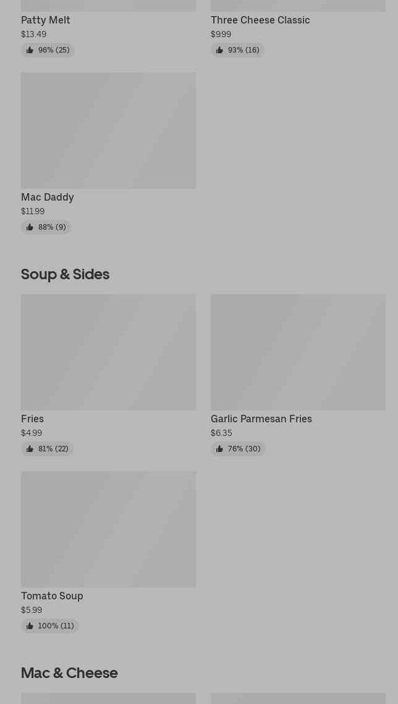Screen dimensions: 398x704
Task: Click the Tomato Soup food photo
Action: (108, 529)
